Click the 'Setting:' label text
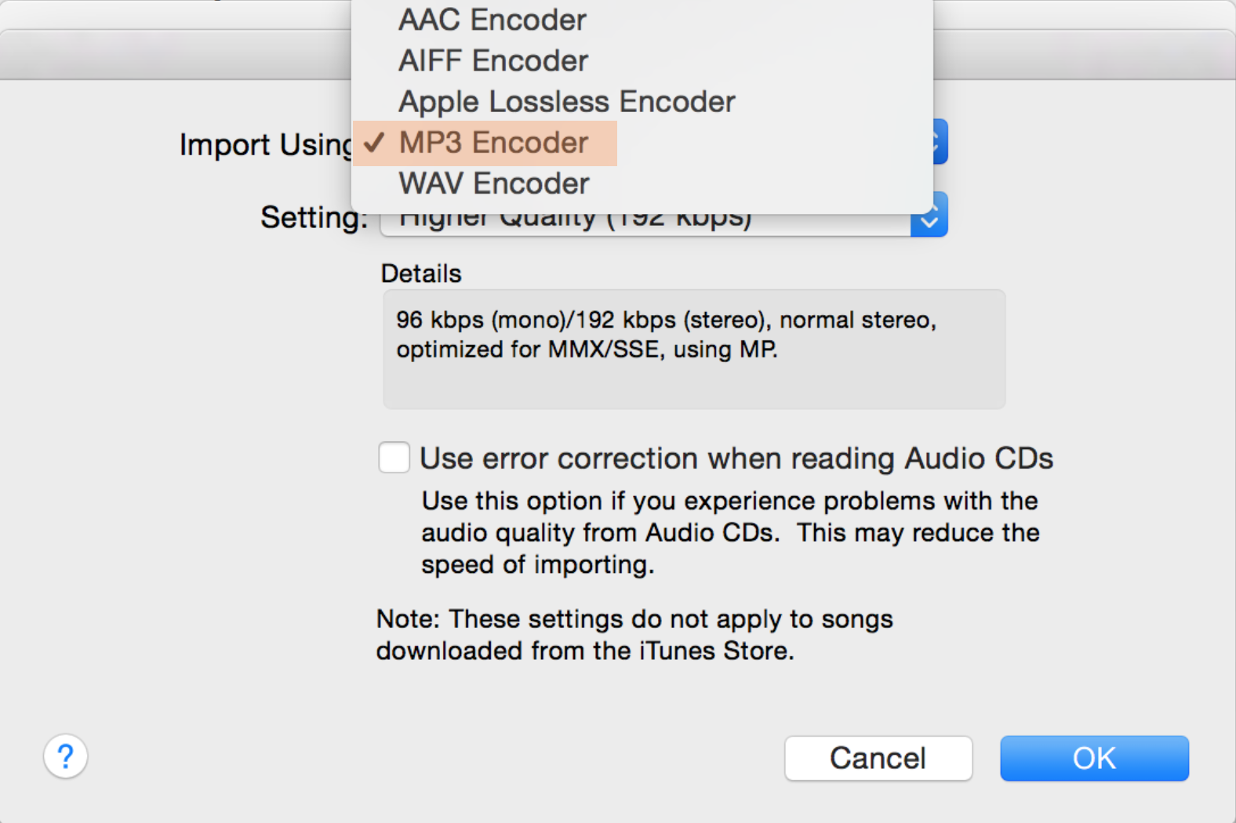The height and width of the screenshot is (823, 1236). tap(314, 217)
